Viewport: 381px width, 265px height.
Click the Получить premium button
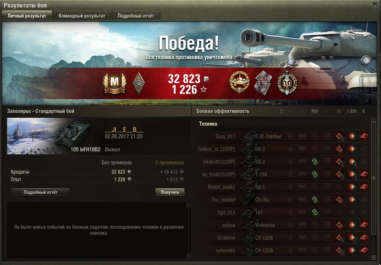click(x=170, y=192)
